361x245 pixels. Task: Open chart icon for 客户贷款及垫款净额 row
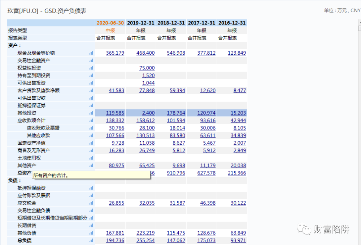[91, 91]
